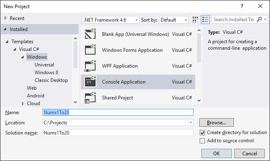Select the Classic Desktop tree item
270x161 pixels.
pyautogui.click(x=51, y=80)
